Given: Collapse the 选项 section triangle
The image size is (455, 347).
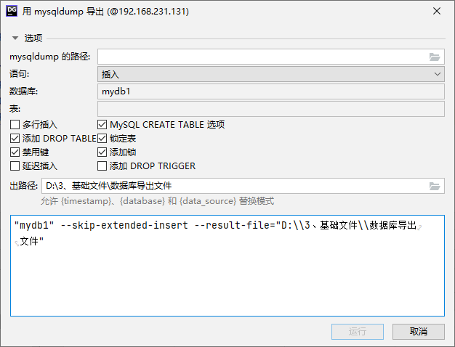Looking at the screenshot, I should coord(15,38).
